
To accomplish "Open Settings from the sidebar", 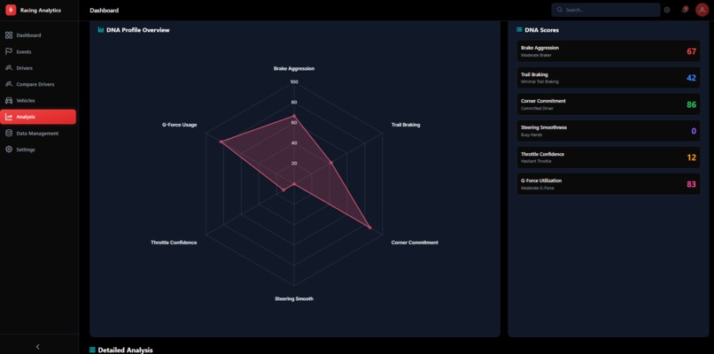I will click(38, 150).
